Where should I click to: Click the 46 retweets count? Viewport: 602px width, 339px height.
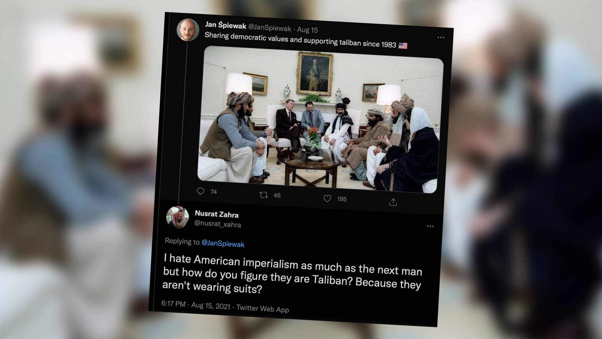pyautogui.click(x=277, y=196)
